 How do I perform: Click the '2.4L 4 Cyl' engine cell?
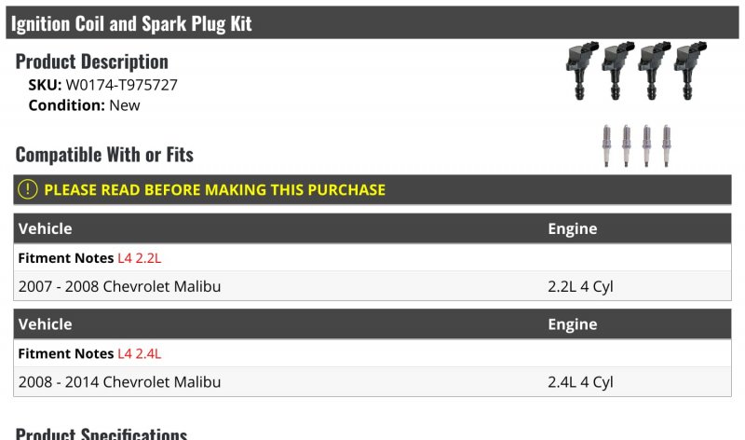click(x=580, y=382)
